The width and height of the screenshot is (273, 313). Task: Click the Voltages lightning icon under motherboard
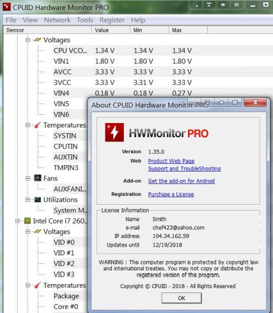(37, 40)
